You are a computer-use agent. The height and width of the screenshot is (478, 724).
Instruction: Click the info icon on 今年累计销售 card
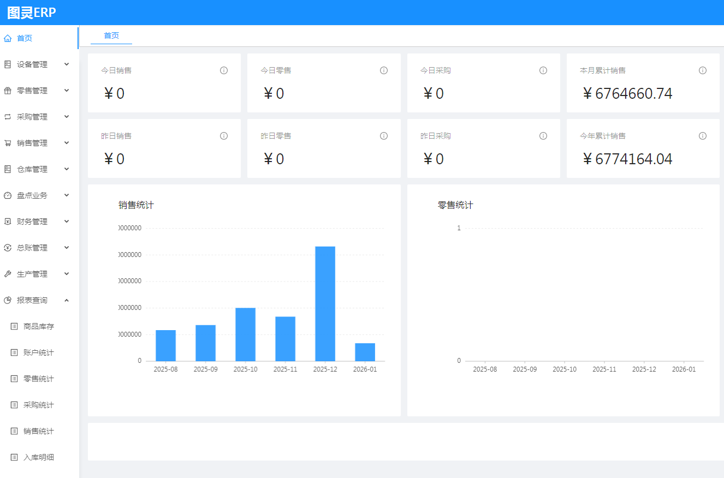click(703, 136)
